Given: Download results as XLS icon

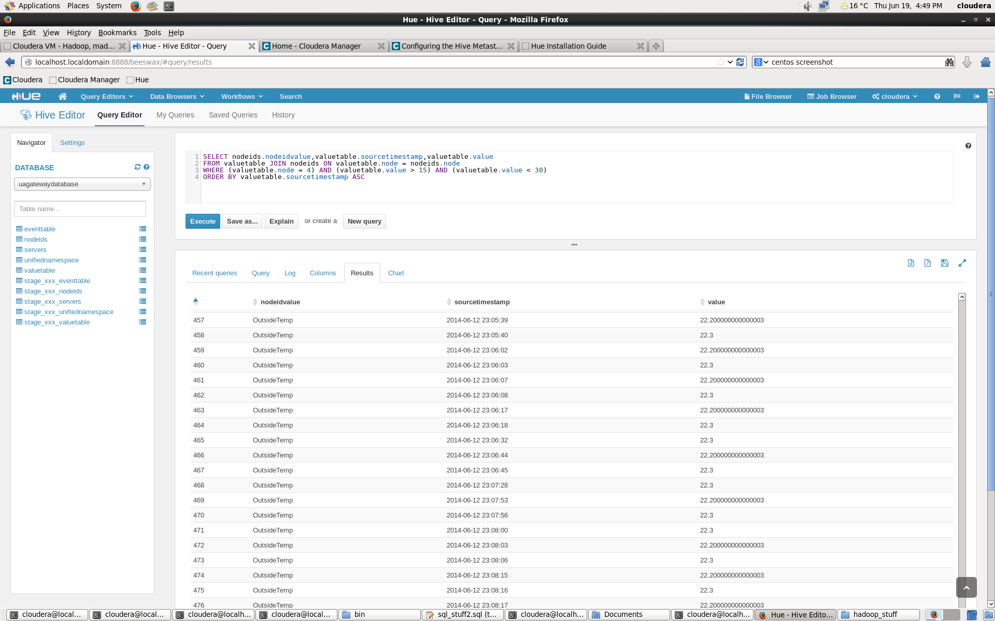Looking at the screenshot, I should click(911, 263).
